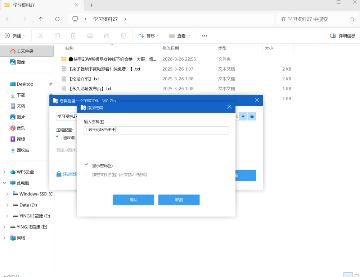Refresh the folder view
360x277 pixels.
pos(57,19)
